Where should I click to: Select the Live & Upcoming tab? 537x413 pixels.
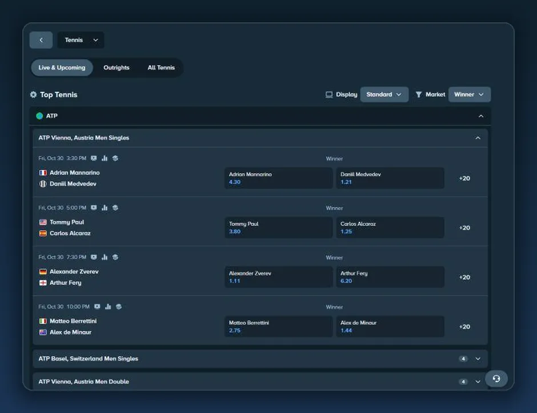62,68
